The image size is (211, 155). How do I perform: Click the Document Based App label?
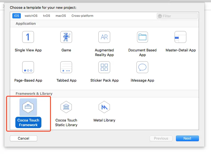(x=142, y=52)
